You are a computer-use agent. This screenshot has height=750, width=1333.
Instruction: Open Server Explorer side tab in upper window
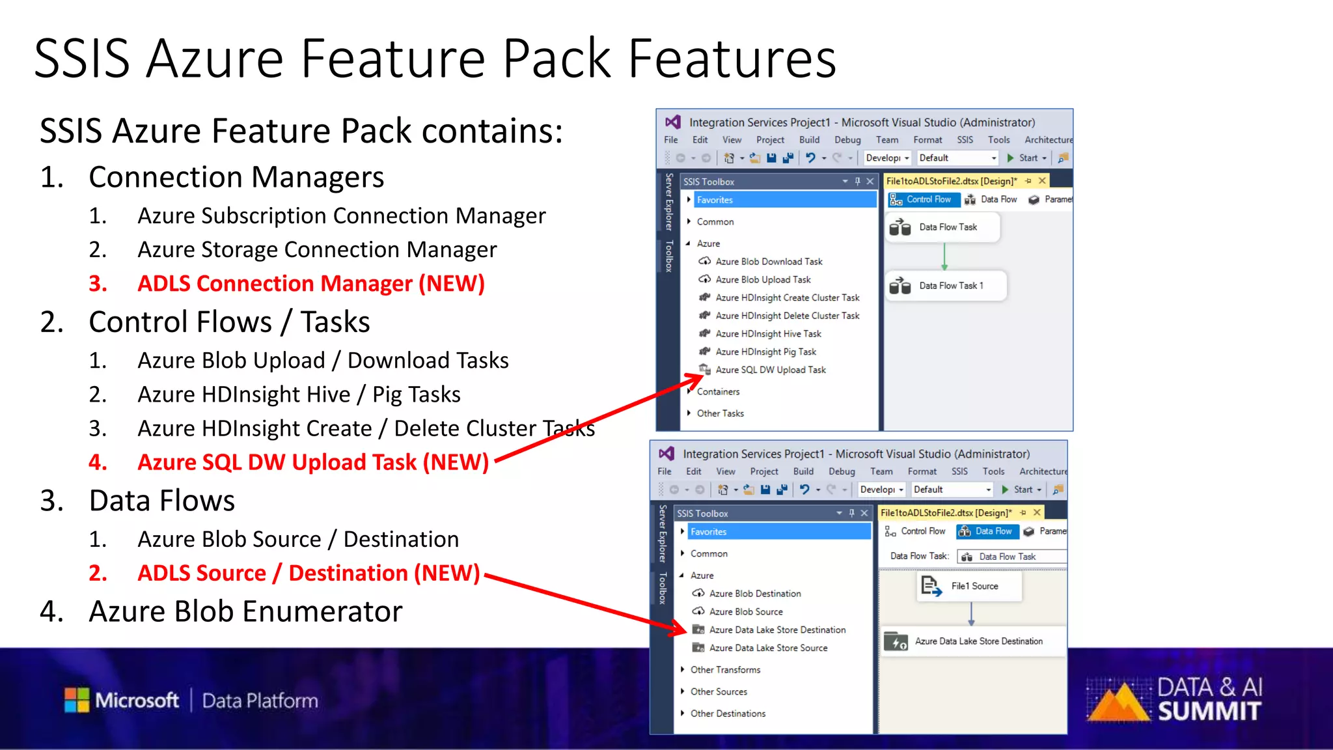coord(668,202)
